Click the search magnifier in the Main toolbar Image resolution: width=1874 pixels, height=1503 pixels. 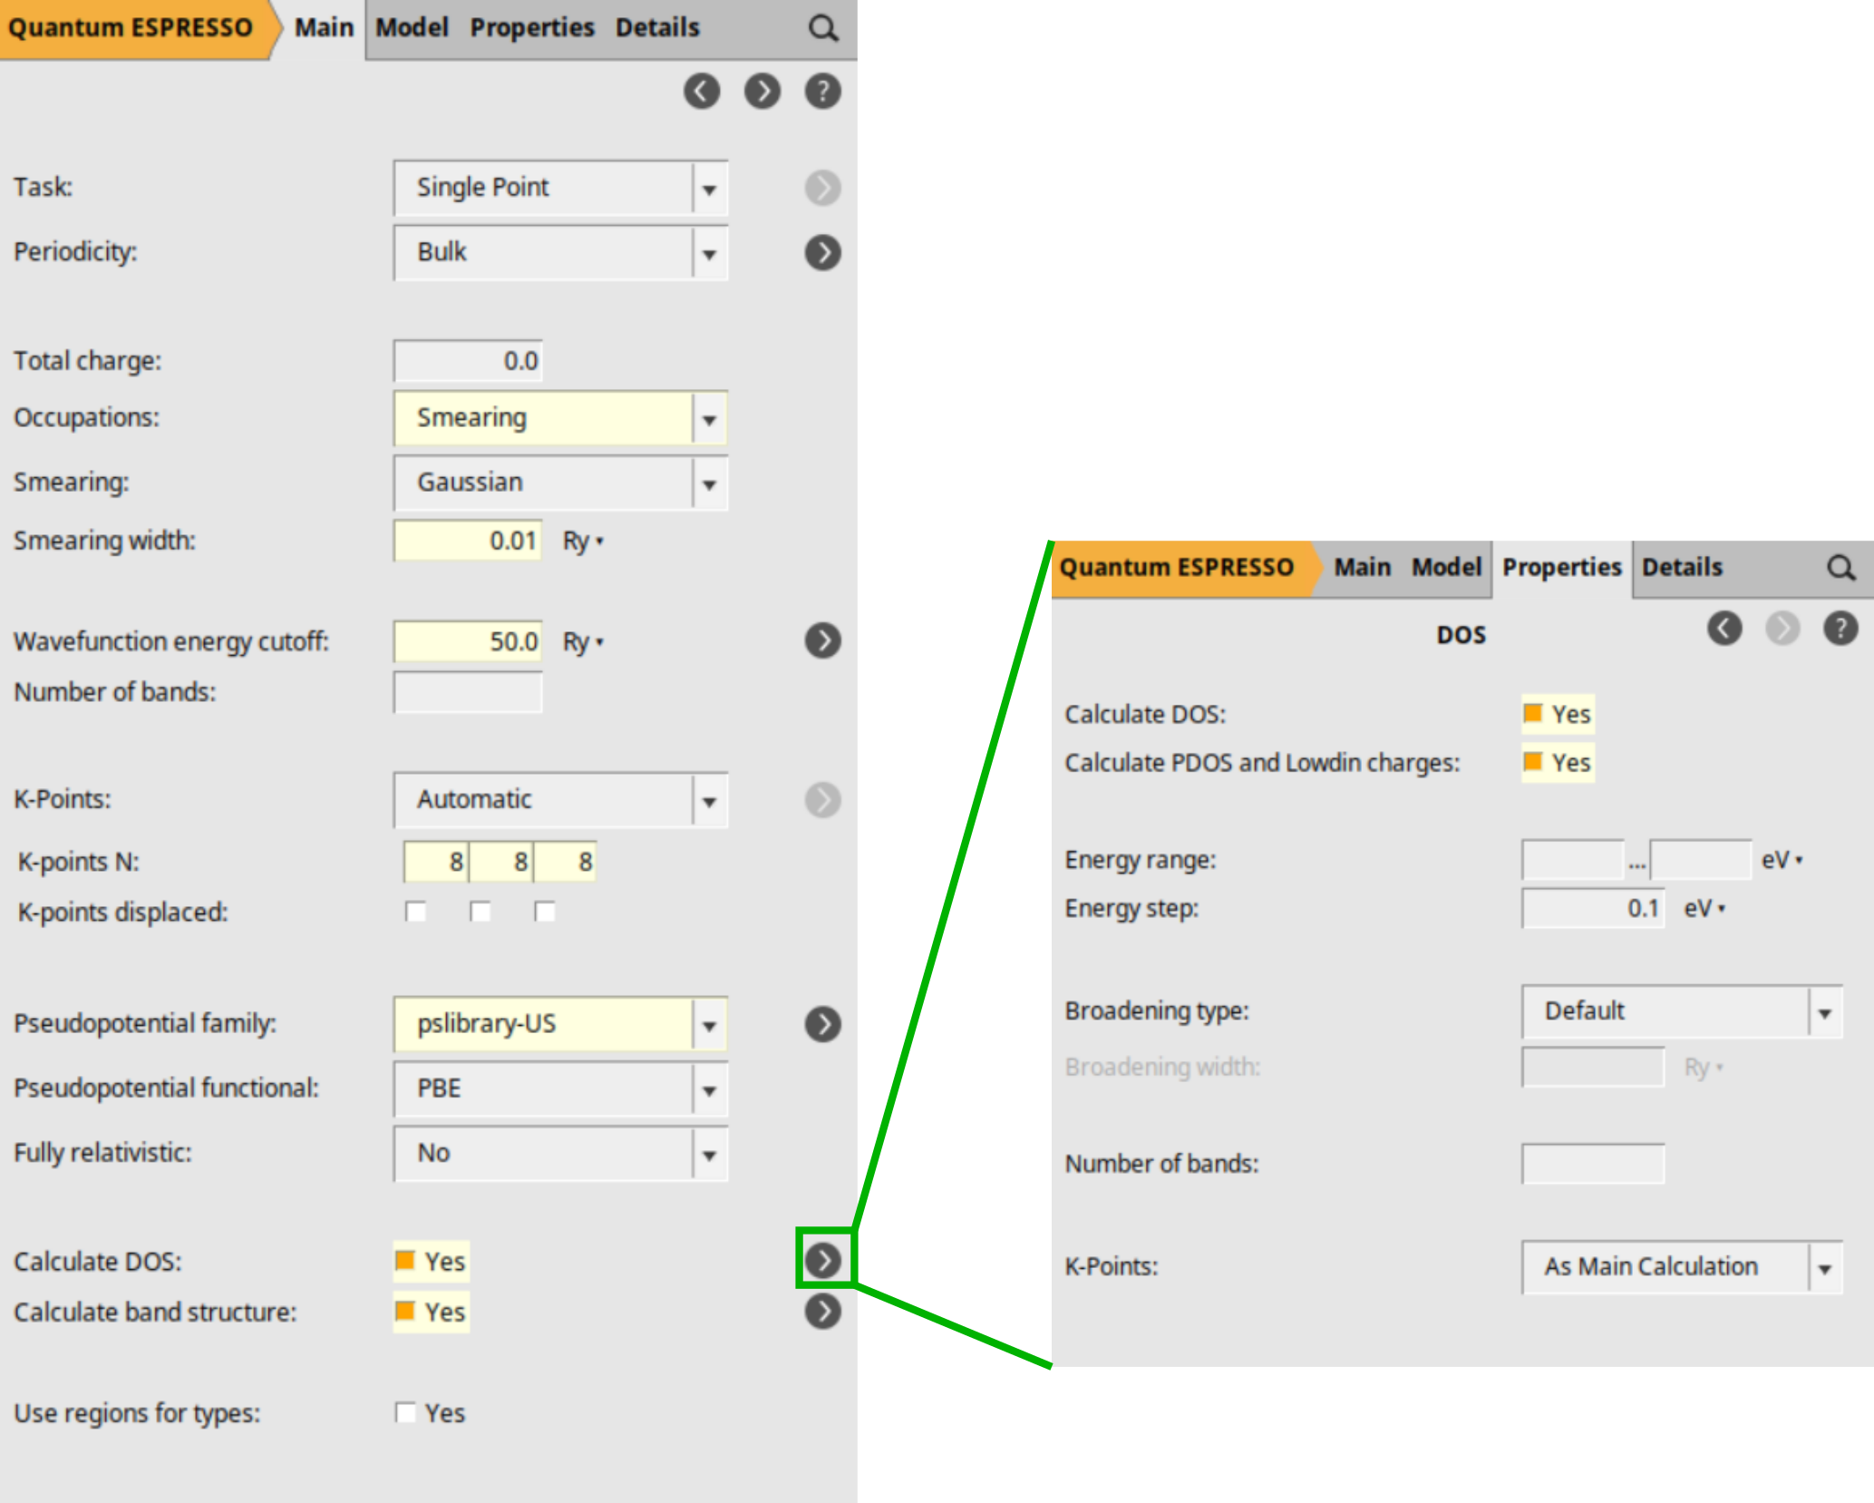823,27
